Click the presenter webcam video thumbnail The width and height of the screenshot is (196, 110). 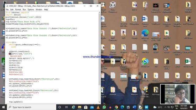(x=178, y=94)
